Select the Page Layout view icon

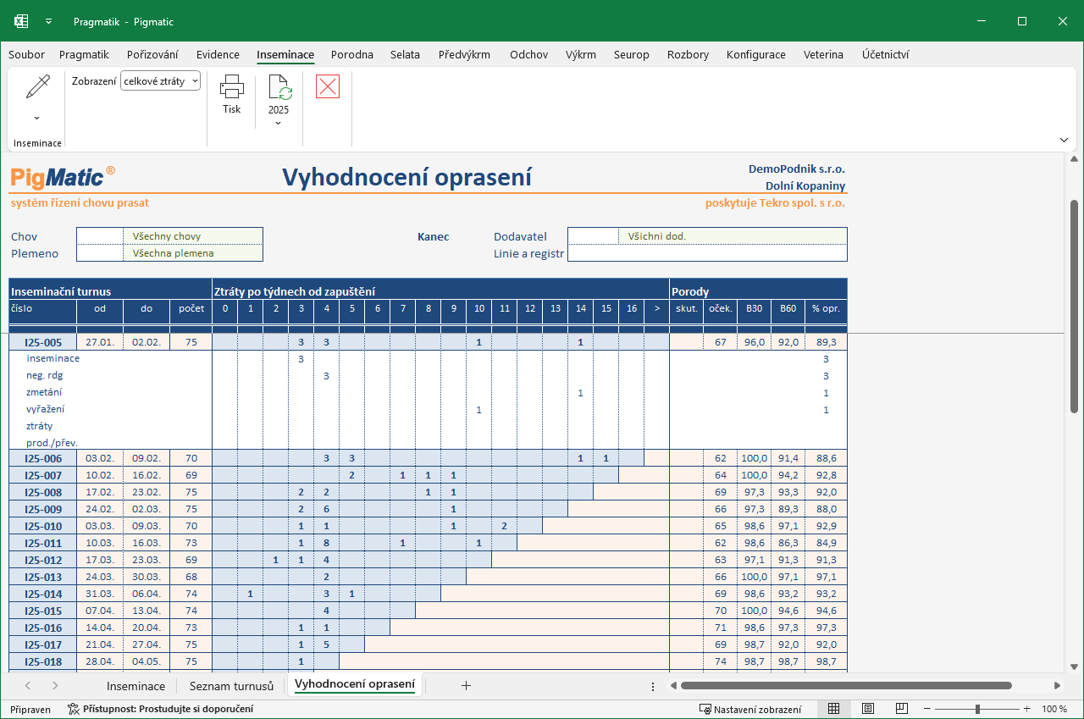click(x=868, y=709)
